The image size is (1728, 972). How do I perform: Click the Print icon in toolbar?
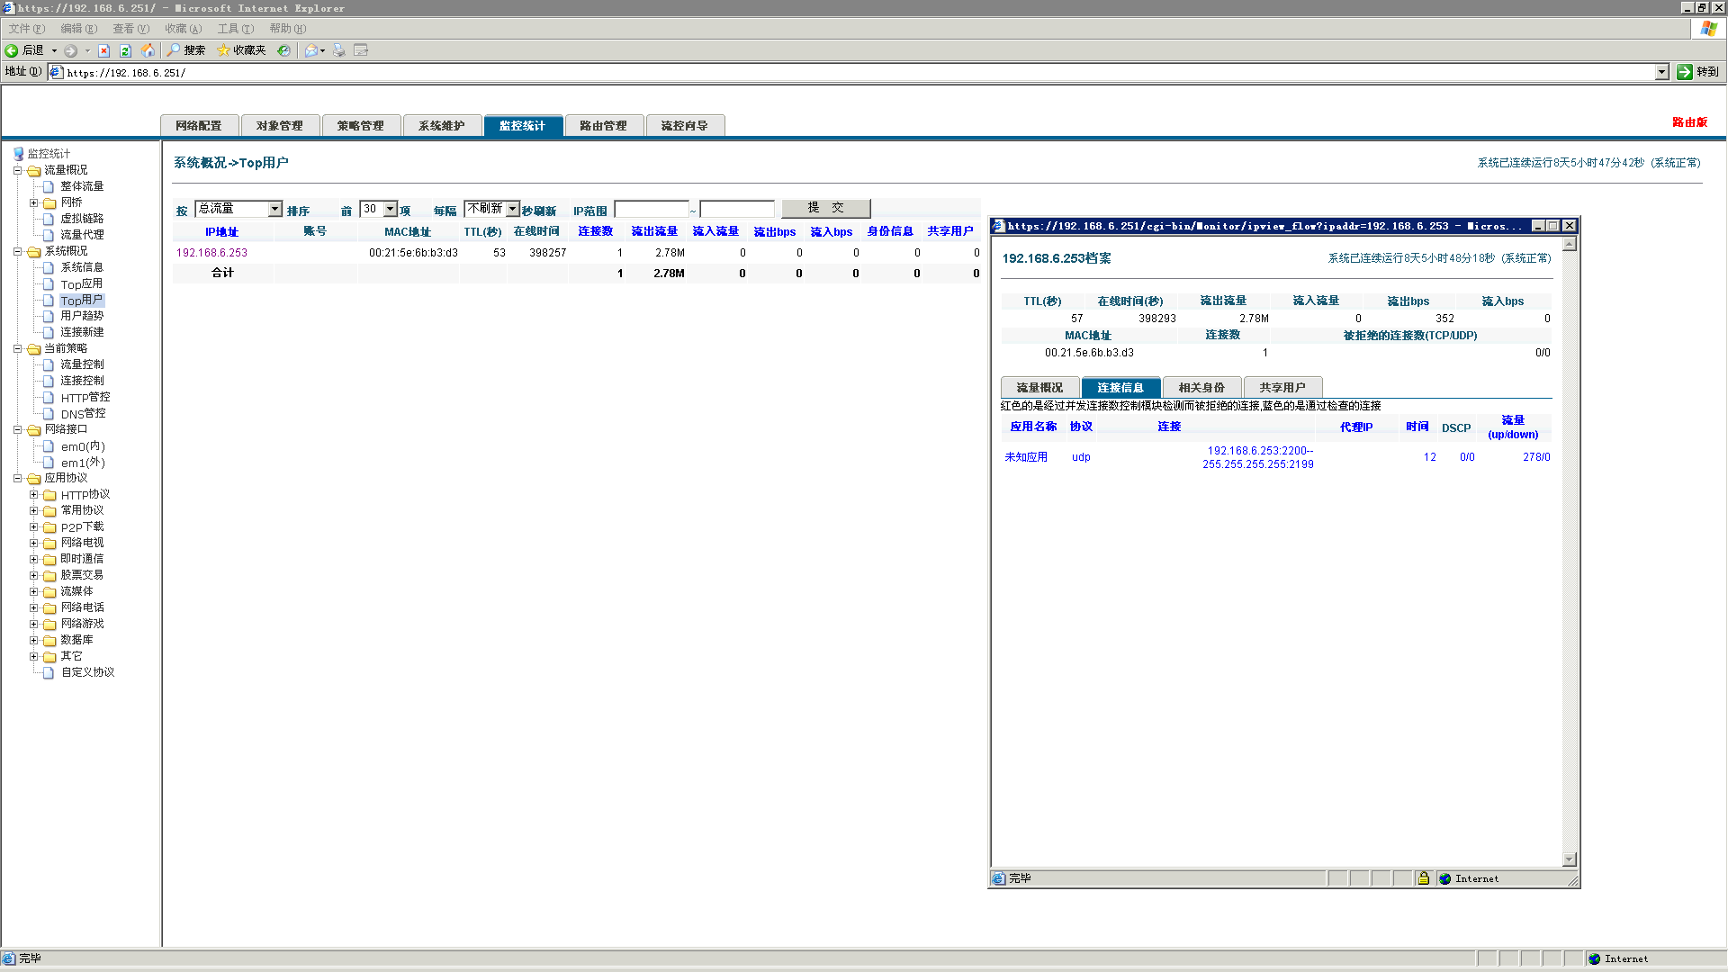pyautogui.click(x=339, y=50)
